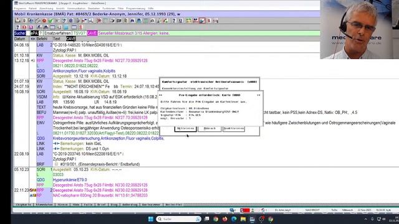The height and width of the screenshot is (224, 399).
Task: Click the 'Zytologi:PAP I' line under 22.08.19
Action: pyautogui.click(x=64, y=159)
